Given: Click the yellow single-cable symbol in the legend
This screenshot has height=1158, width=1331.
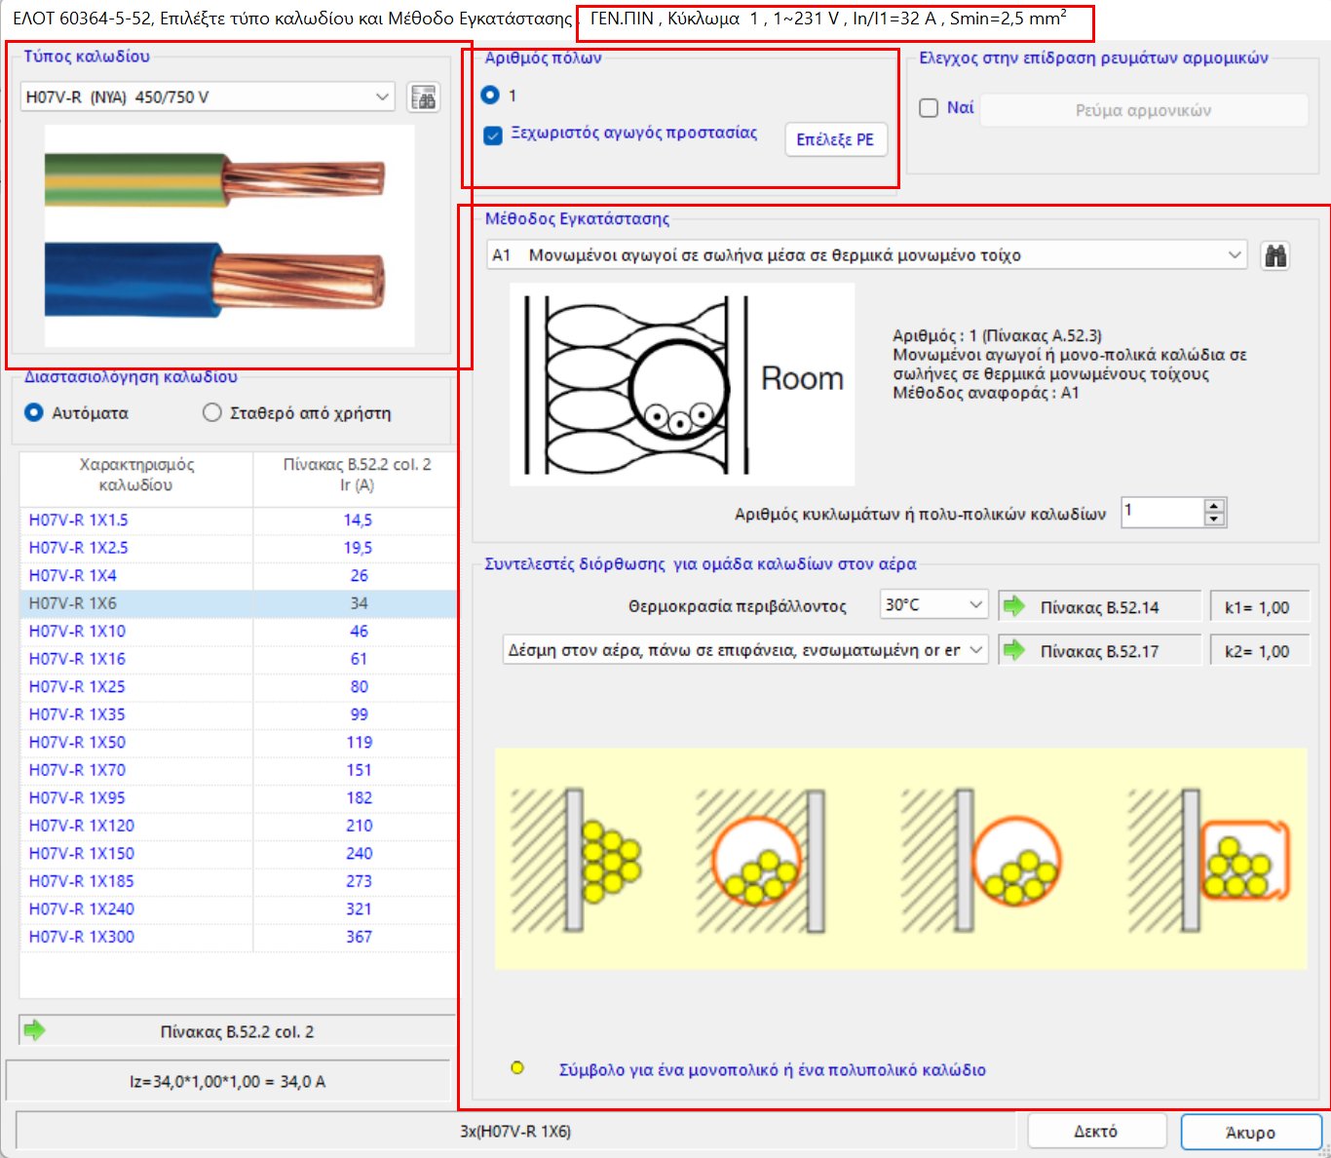Looking at the screenshot, I should tap(516, 1068).
